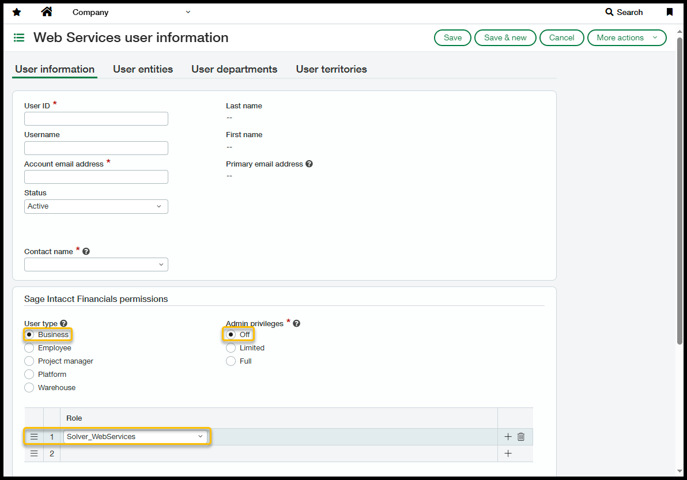Open the hamburger list menu beside page title

pyautogui.click(x=19, y=38)
